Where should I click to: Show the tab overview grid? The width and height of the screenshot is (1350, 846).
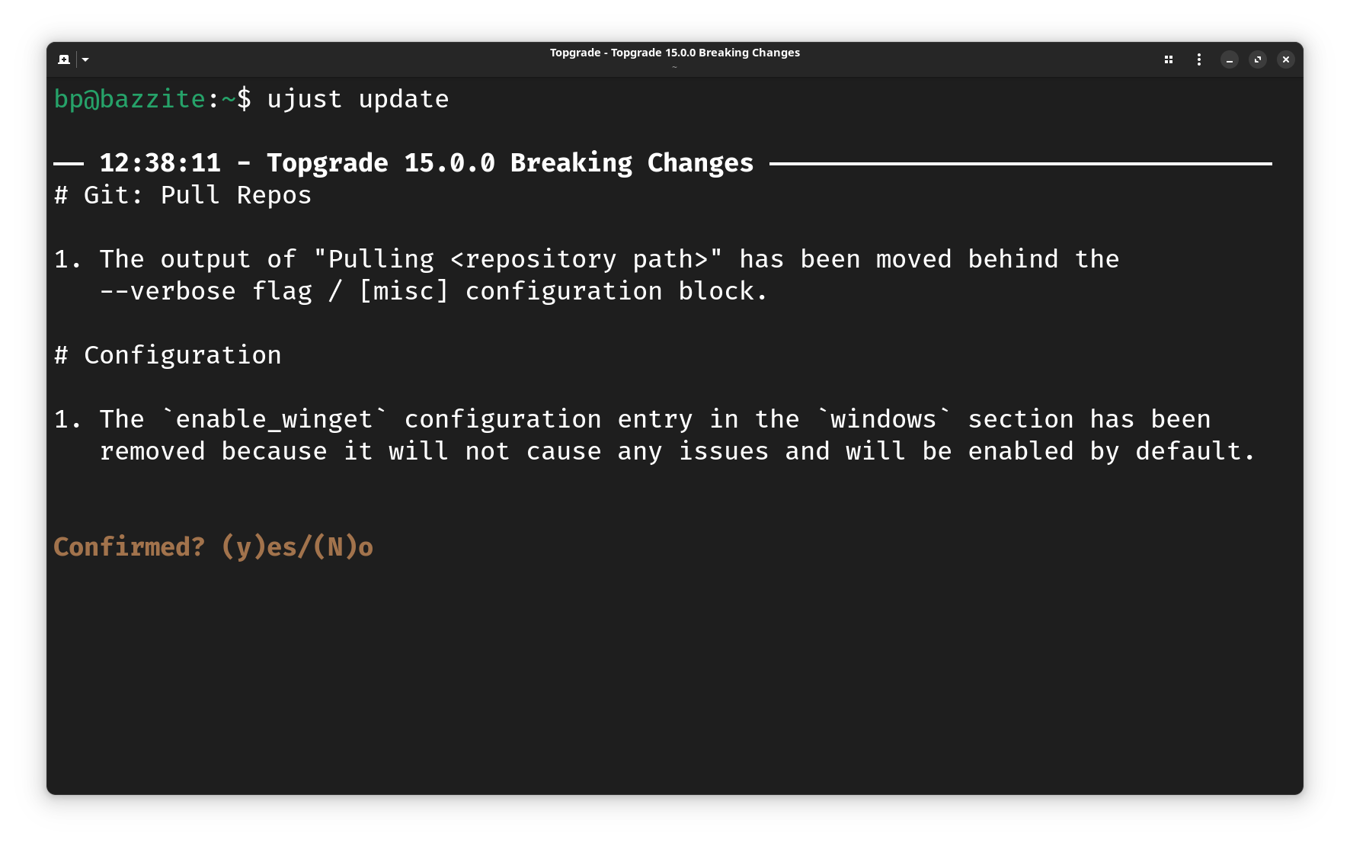pyautogui.click(x=1168, y=59)
